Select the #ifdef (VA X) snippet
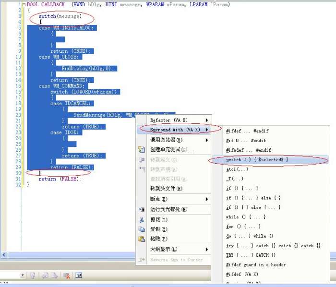Image resolution: width=336 pixels, height=287 pixels. coord(270,274)
